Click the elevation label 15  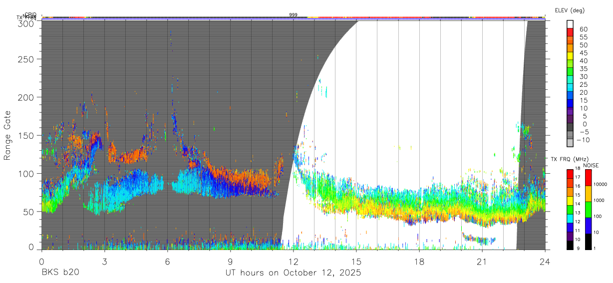click(584, 100)
